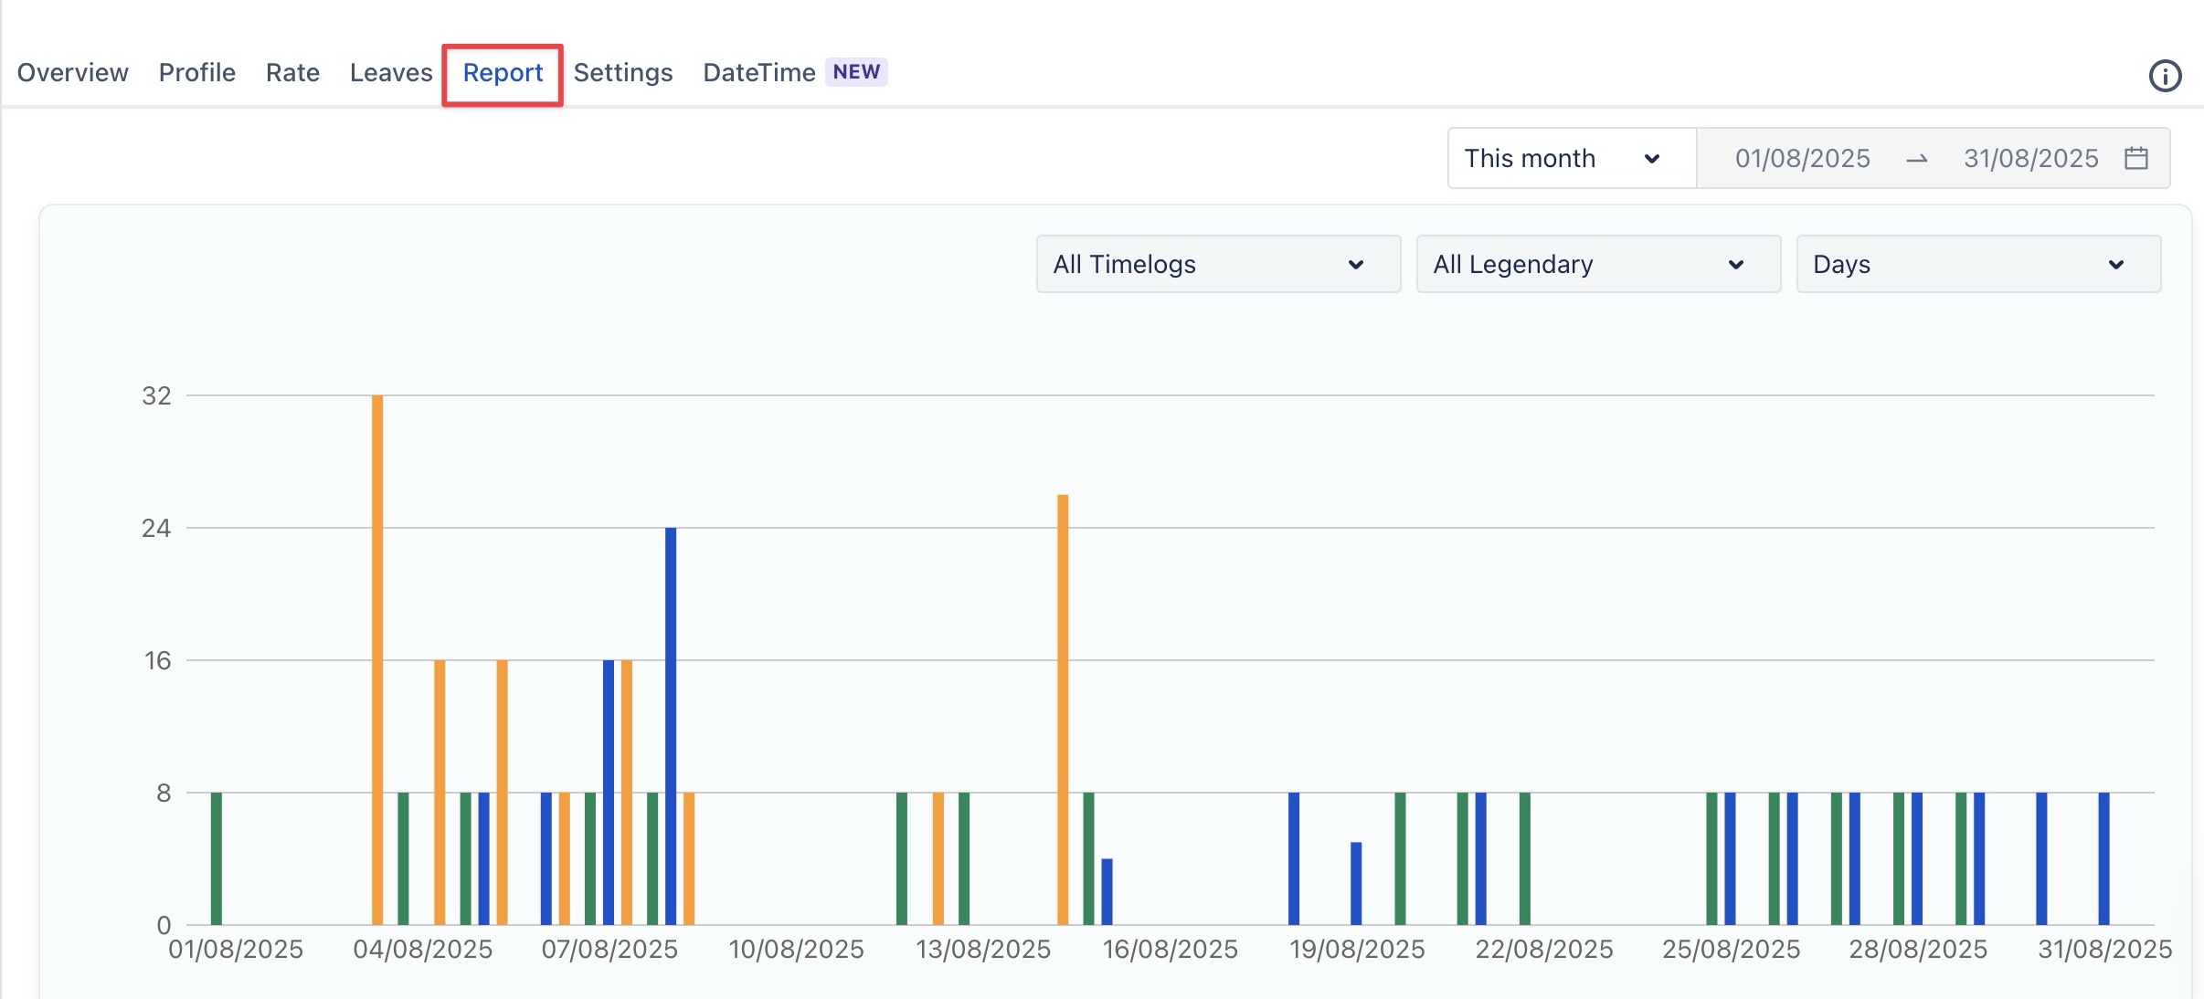Click the info circle icon
This screenshot has width=2204, height=999.
click(x=2165, y=76)
